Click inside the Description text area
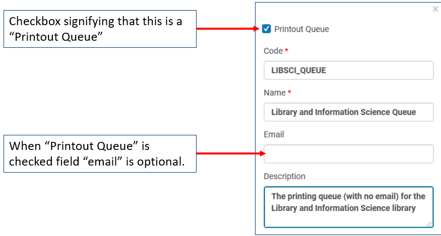Image resolution: width=441 pixels, height=236 pixels. (348, 216)
